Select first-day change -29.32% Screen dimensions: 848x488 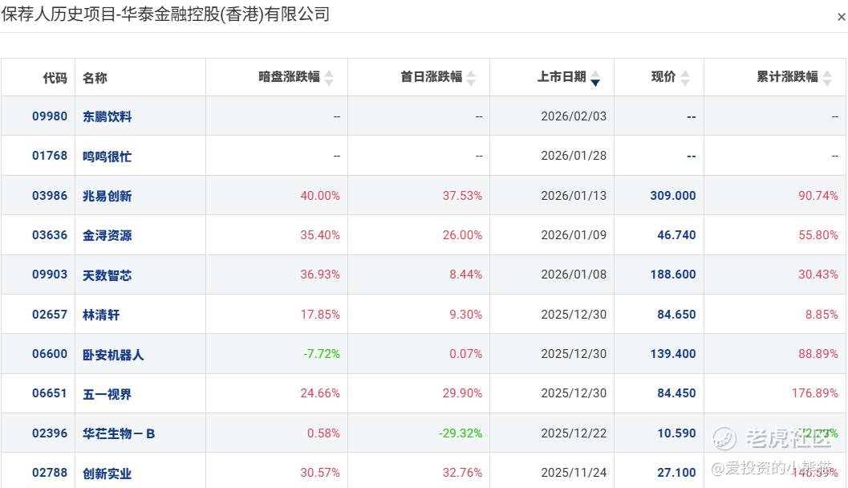pyautogui.click(x=461, y=433)
